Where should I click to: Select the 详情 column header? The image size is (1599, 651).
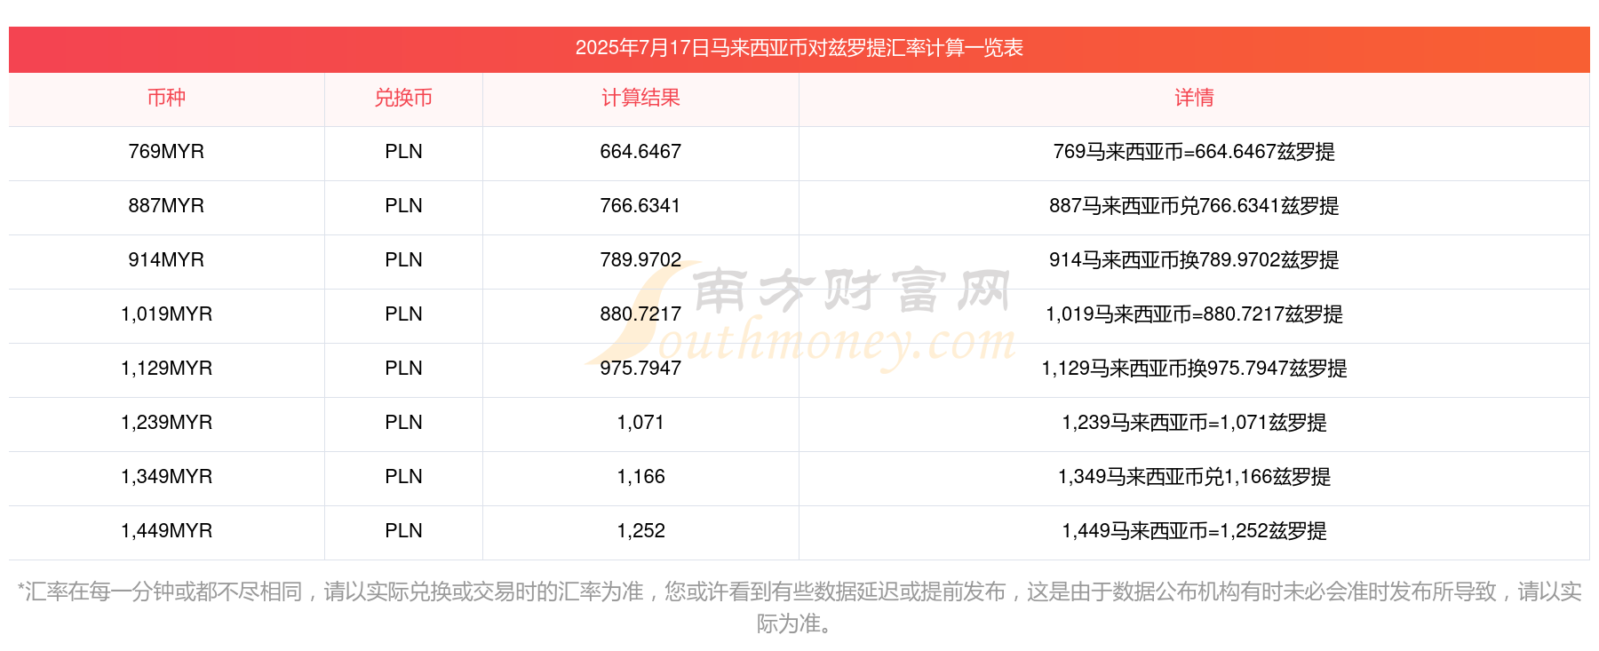1194,98
